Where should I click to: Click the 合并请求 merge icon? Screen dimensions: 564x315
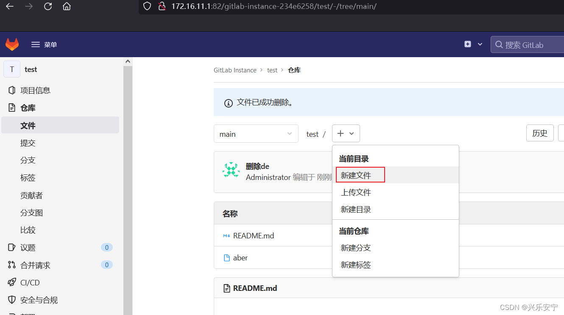pos(12,265)
